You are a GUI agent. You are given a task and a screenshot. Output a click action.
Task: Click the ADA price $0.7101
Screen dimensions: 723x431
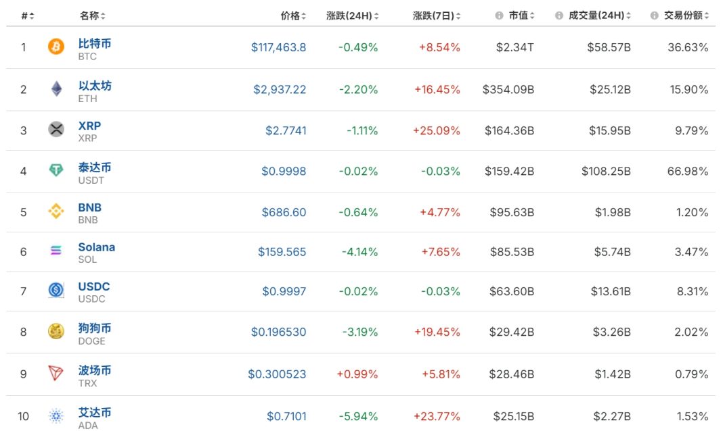[x=286, y=416]
